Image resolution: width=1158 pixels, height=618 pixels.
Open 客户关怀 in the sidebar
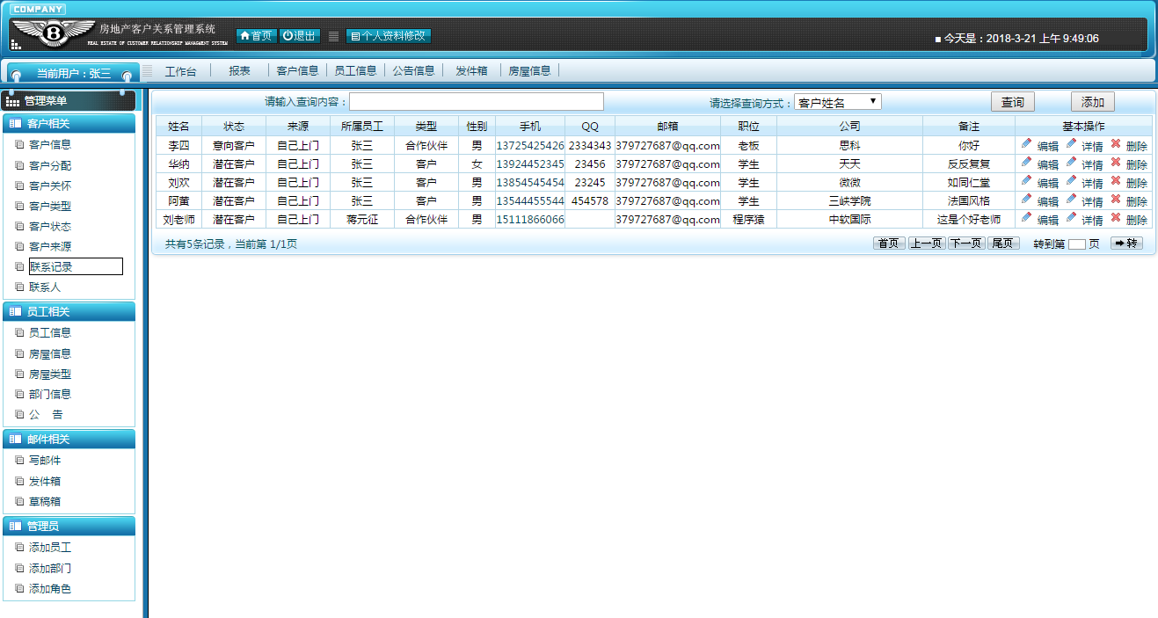pos(50,185)
